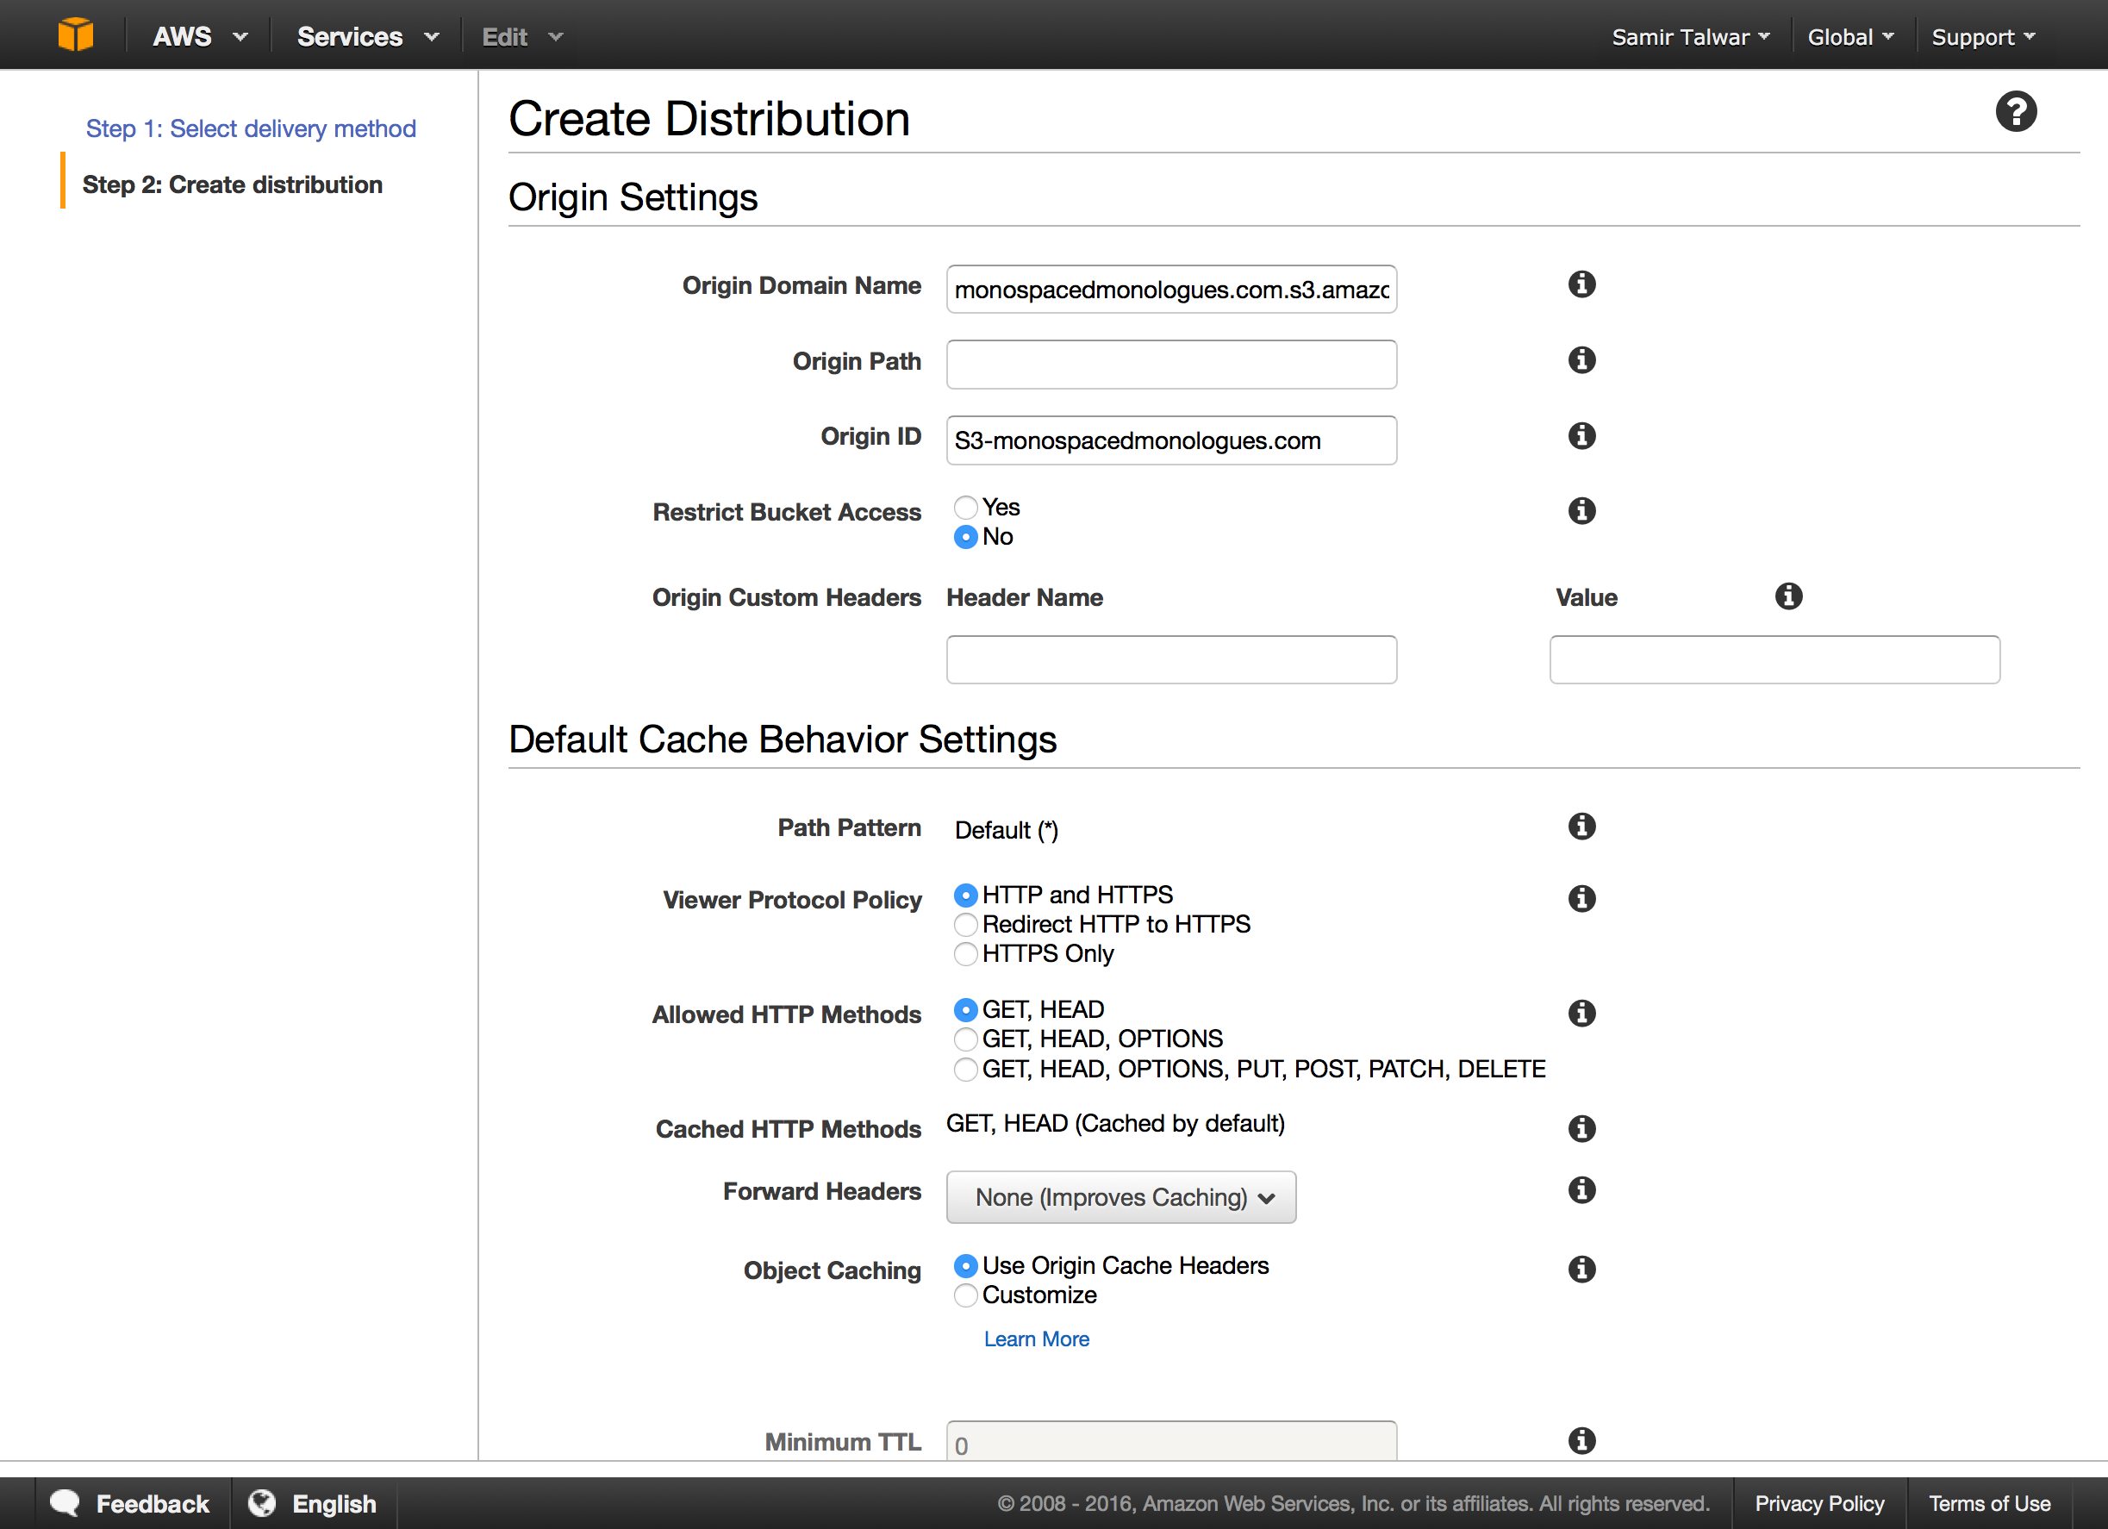Click the Learn More link
The width and height of the screenshot is (2108, 1529).
[x=1035, y=1339]
